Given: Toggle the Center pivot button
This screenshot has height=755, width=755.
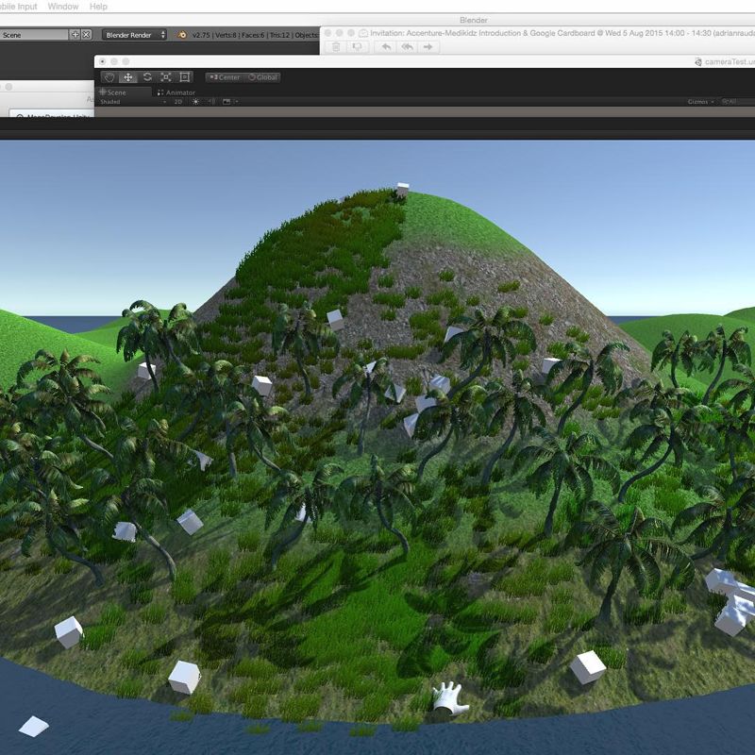Looking at the screenshot, I should tap(225, 77).
